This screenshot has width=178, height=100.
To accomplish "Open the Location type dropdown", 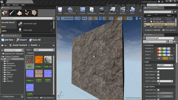I will 149,48.
